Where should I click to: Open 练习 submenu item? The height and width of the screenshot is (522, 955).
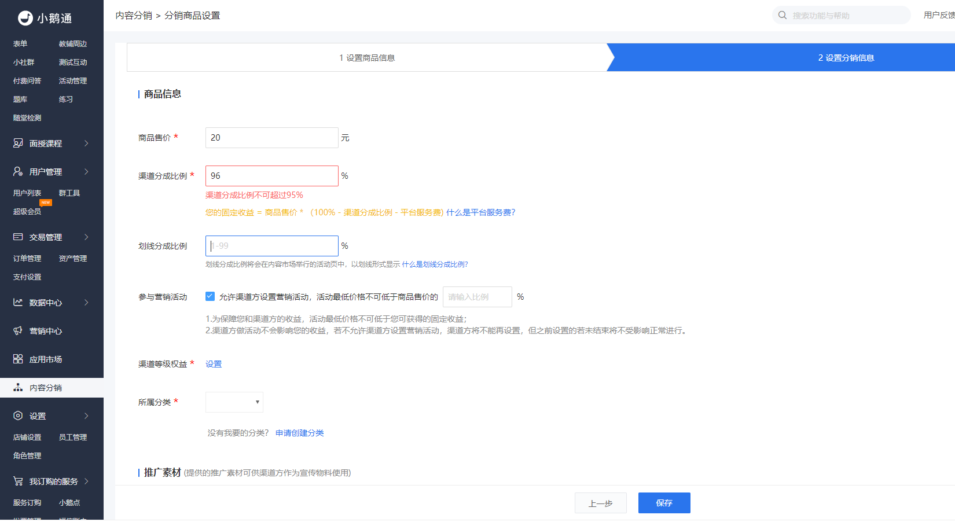point(66,100)
